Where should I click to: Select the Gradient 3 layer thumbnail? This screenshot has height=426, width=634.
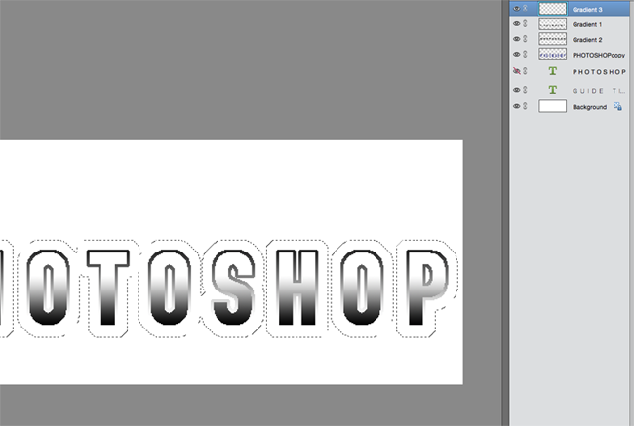click(552, 9)
